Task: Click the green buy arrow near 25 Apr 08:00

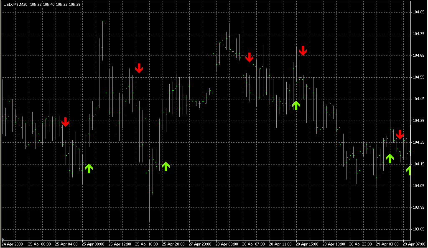Action: [x=89, y=168]
